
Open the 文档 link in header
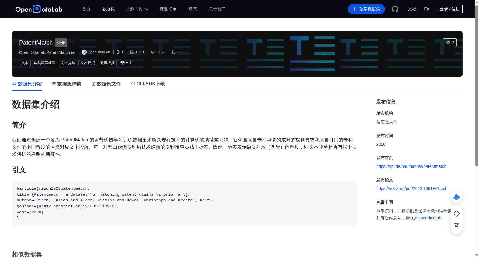[x=412, y=9]
